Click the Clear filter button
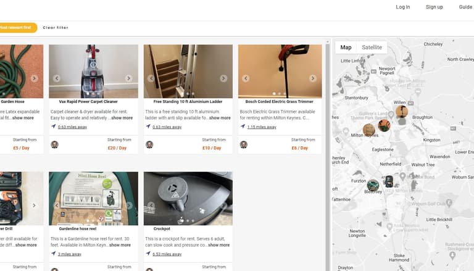 (x=56, y=28)
